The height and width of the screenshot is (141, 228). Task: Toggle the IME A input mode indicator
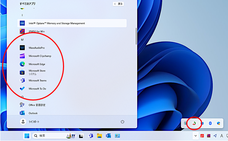tap(222, 136)
